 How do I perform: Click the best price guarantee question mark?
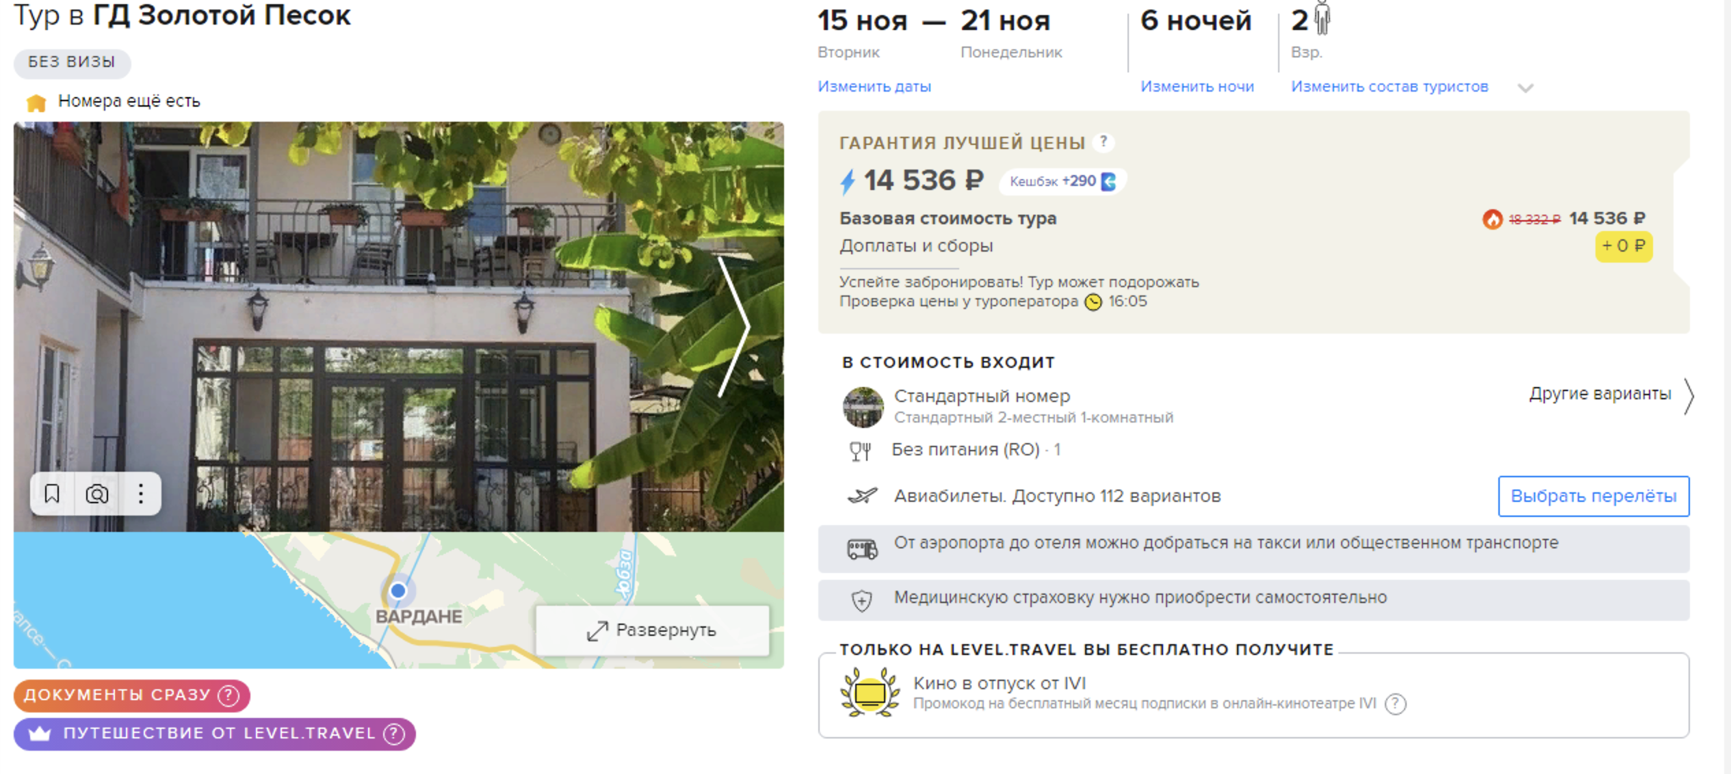(x=1103, y=142)
